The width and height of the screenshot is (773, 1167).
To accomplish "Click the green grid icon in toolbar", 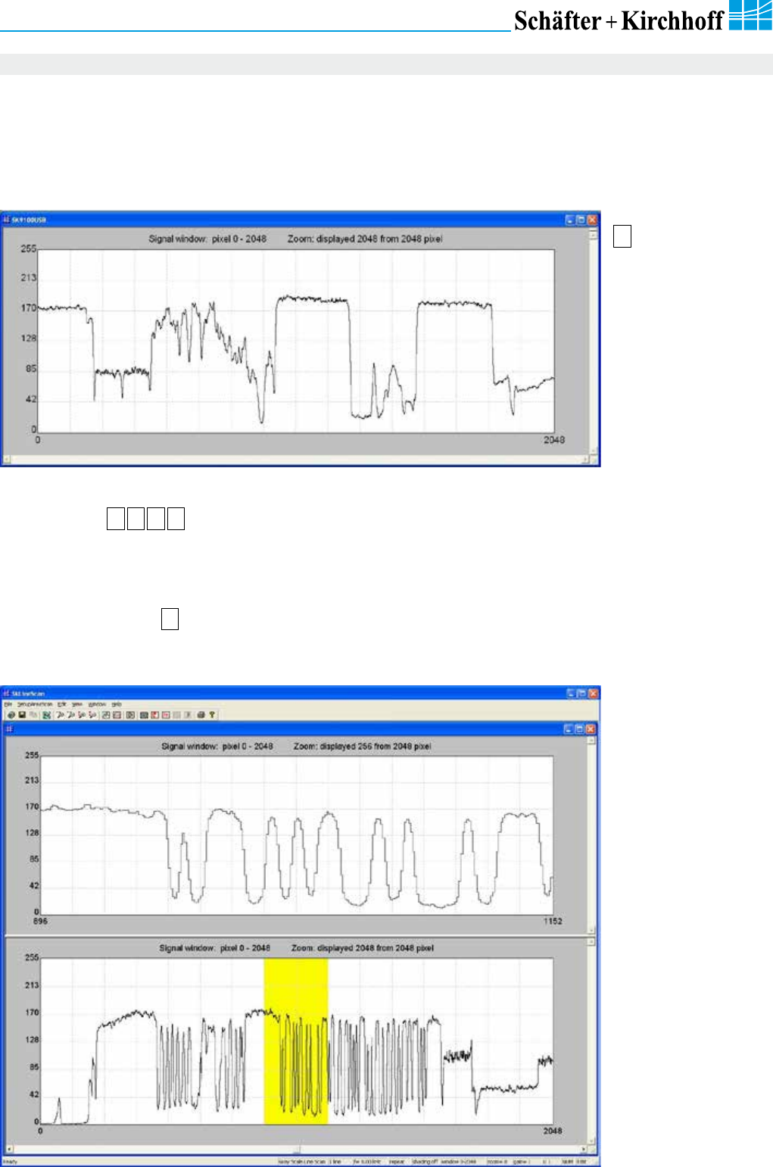I will (x=46, y=714).
